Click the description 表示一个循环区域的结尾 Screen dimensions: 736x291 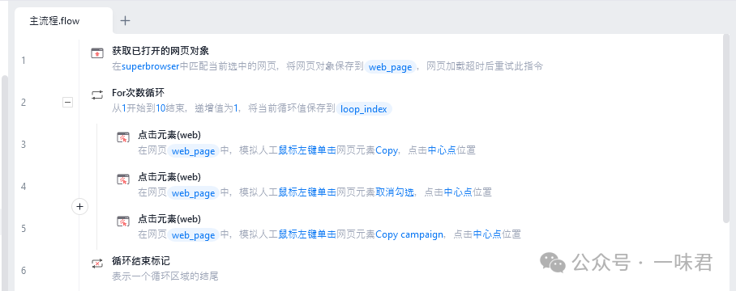165,276
